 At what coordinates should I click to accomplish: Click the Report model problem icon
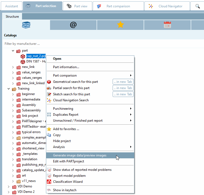pos(49,176)
